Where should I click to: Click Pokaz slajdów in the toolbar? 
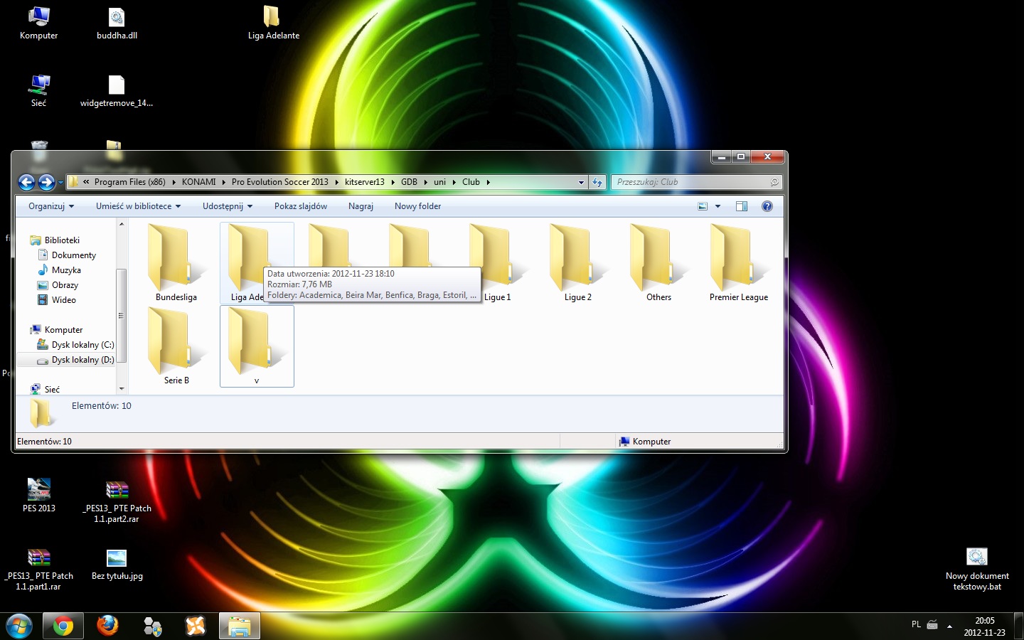300,206
